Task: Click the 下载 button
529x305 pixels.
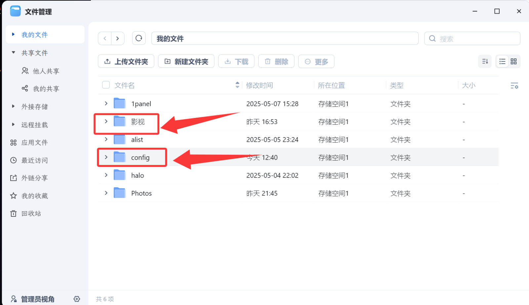Action: (x=236, y=61)
